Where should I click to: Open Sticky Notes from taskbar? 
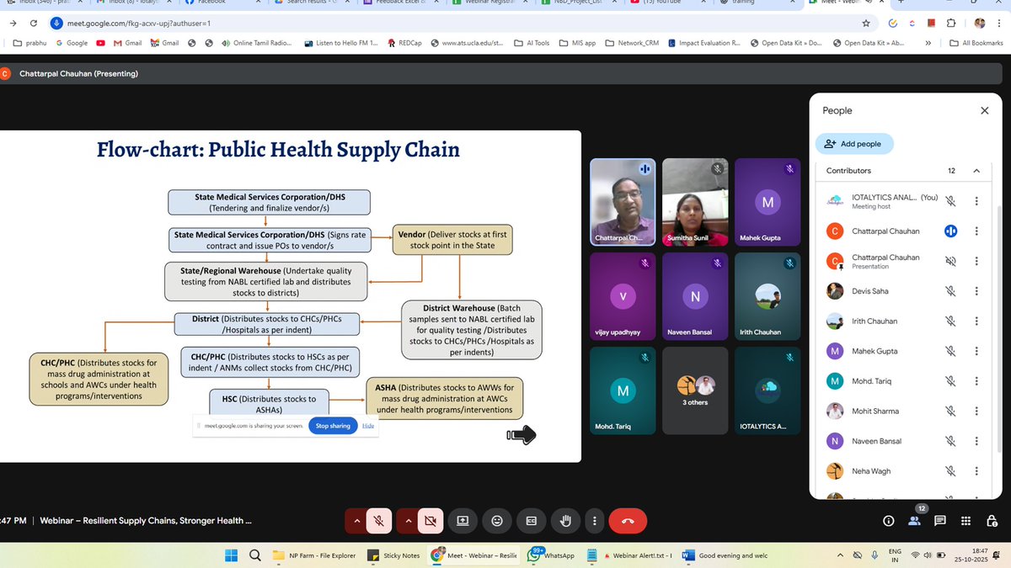pyautogui.click(x=394, y=555)
